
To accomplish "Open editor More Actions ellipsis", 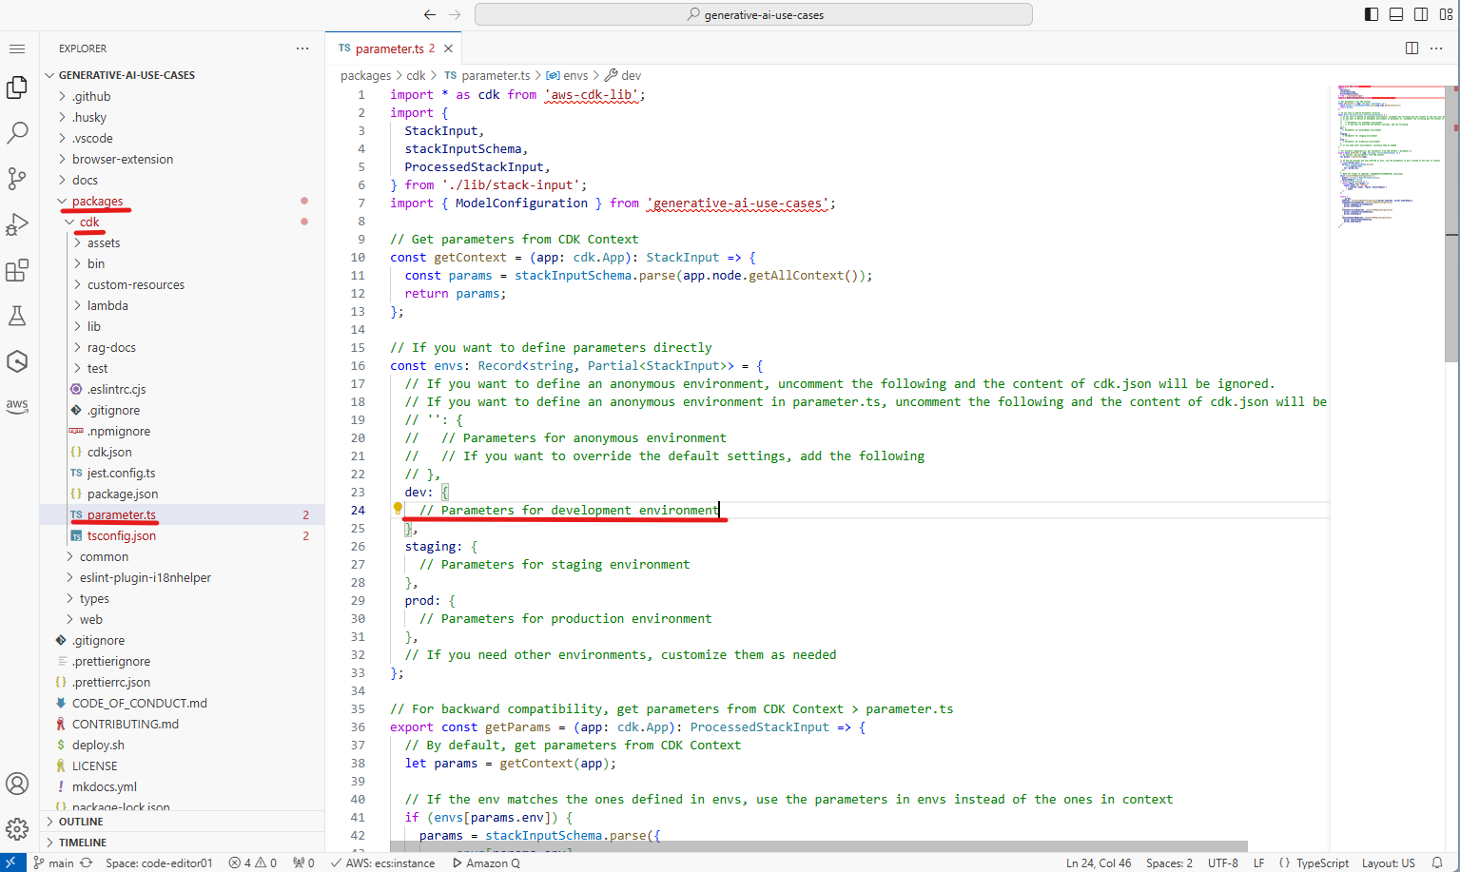I will (x=1436, y=48).
